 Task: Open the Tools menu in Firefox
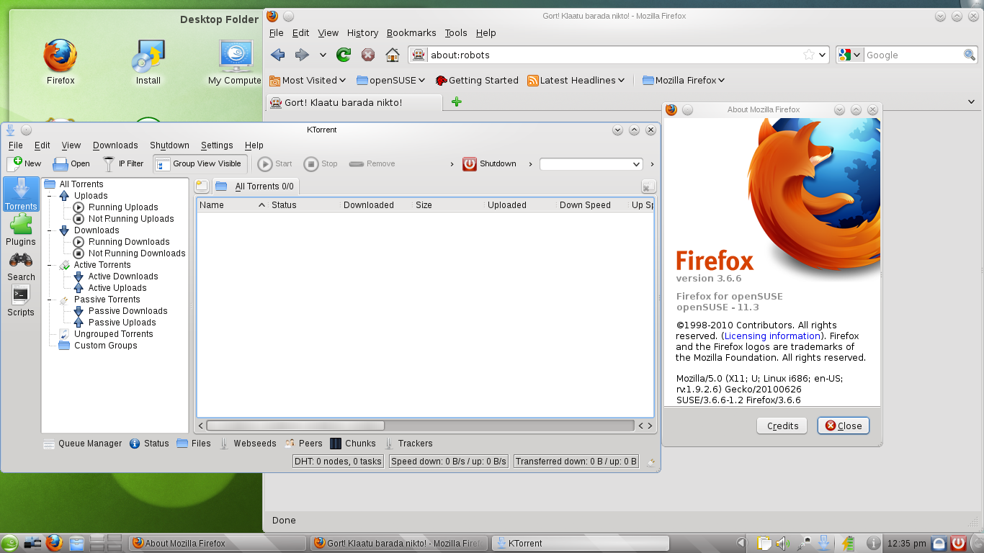456,32
